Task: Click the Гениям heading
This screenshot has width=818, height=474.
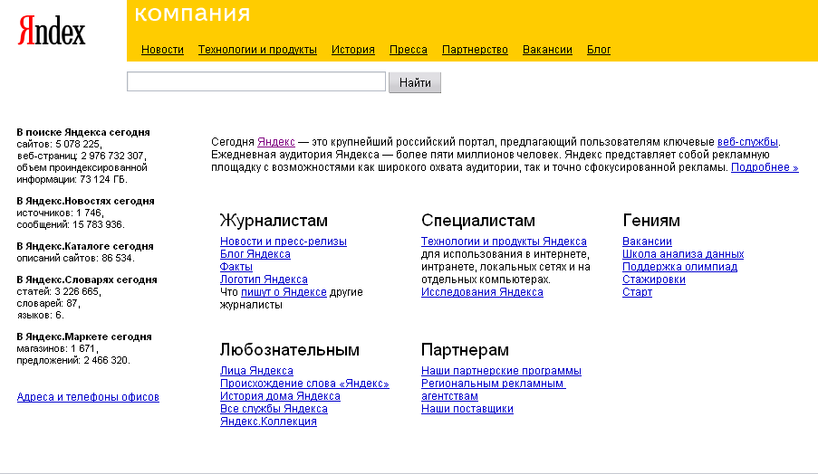Action: pos(651,221)
